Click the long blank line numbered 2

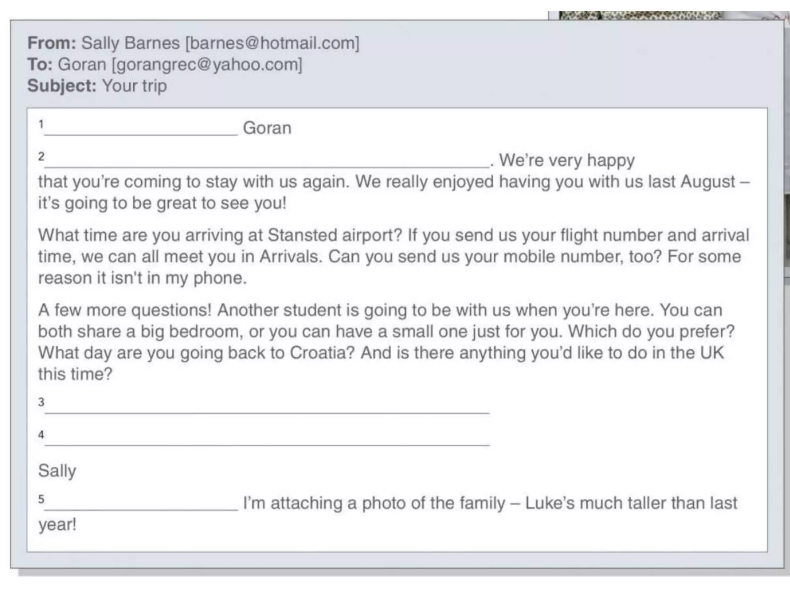[266, 162]
